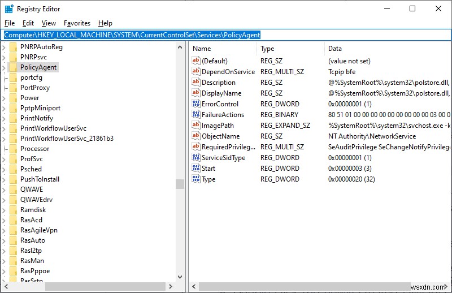
Task: Click the NT Authority\NetworkService data cell
Action: 372,136
